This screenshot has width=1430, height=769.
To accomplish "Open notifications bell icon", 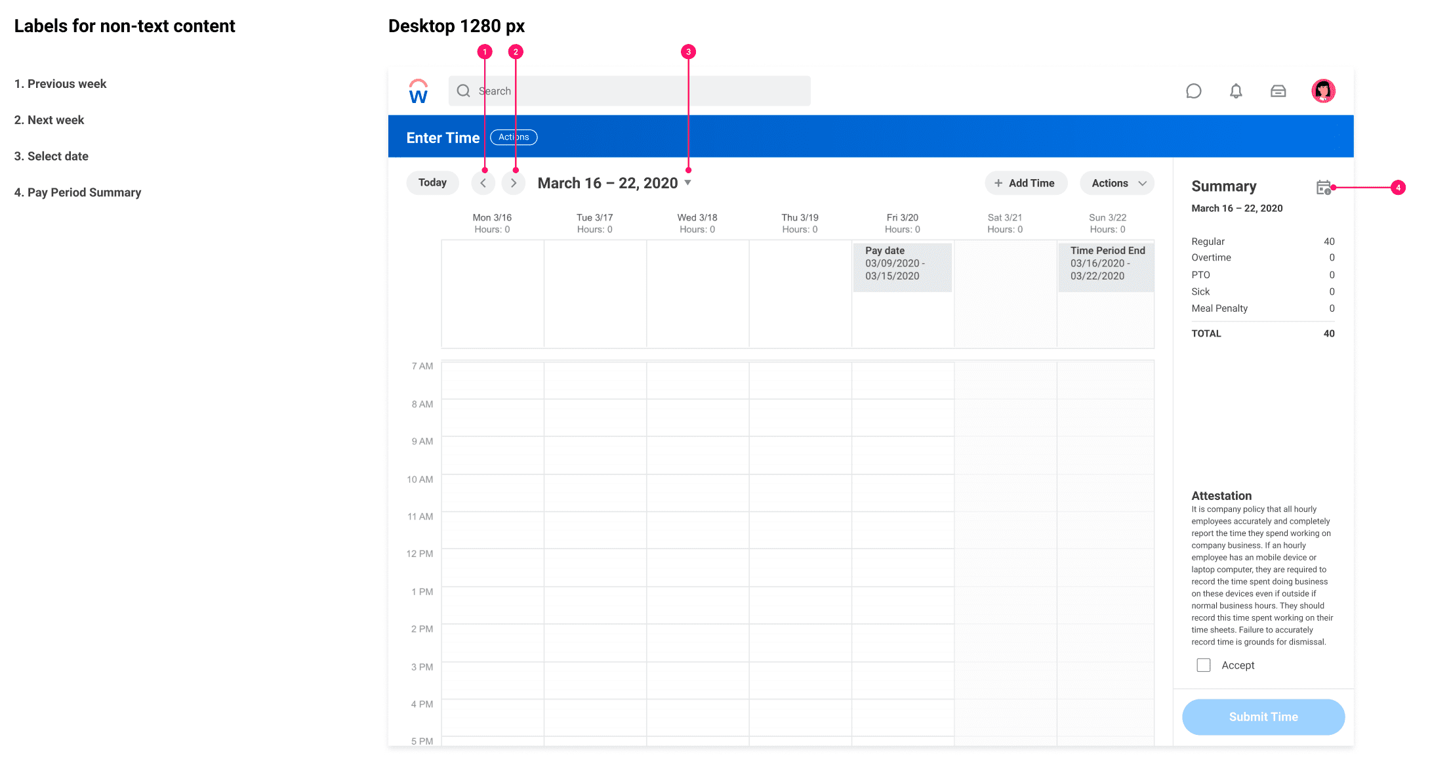I will click(1235, 91).
